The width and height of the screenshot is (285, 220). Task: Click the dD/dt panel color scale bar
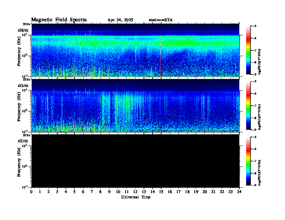pyautogui.click(x=248, y=106)
